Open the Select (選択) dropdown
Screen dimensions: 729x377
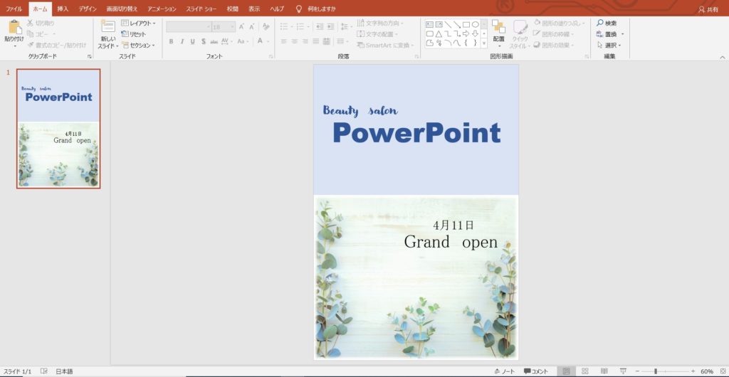(x=609, y=45)
